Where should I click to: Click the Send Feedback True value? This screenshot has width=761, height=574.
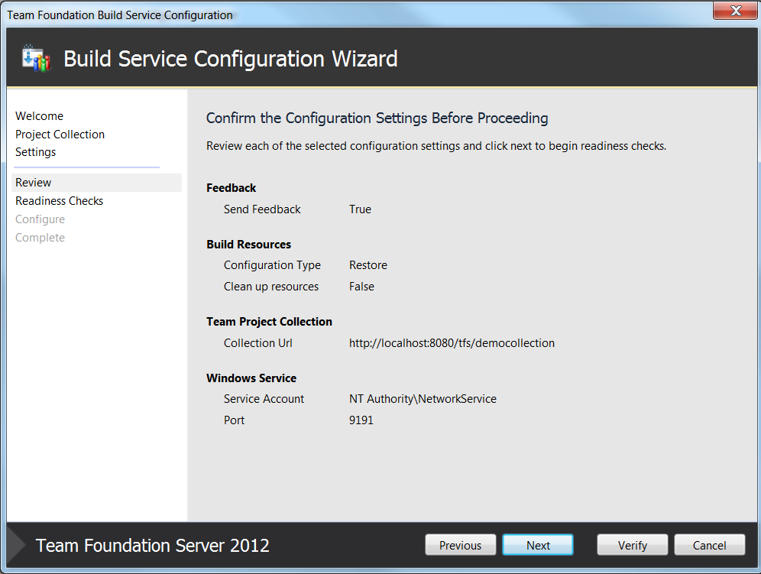point(360,209)
